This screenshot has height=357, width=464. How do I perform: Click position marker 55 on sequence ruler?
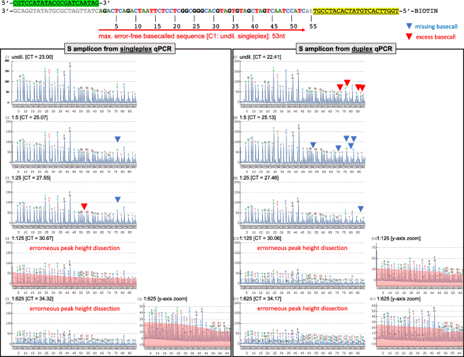point(313,26)
